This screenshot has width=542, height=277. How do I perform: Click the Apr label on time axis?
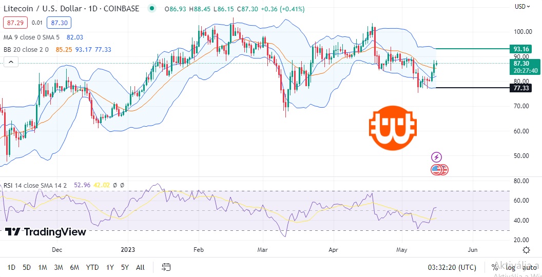334,250
